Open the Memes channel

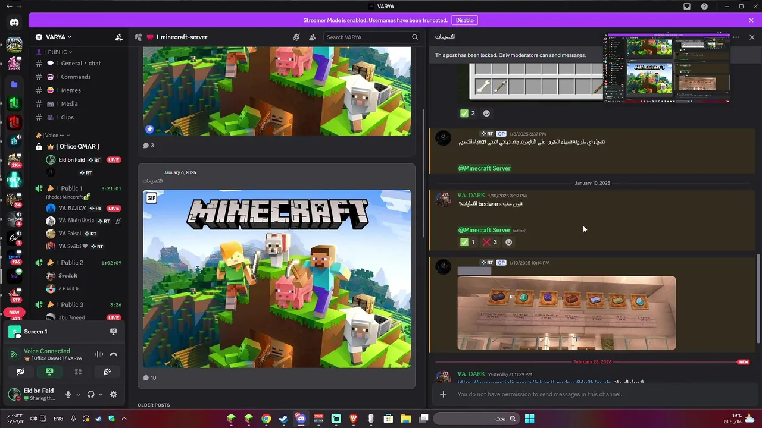tap(79, 90)
